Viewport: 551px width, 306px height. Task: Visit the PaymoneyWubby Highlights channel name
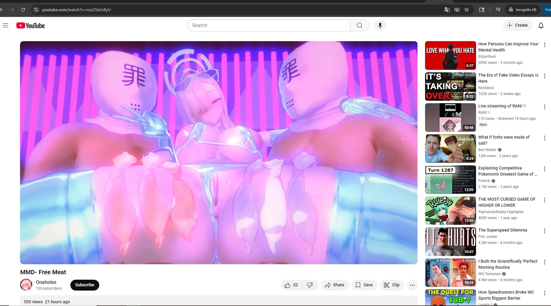501,212
